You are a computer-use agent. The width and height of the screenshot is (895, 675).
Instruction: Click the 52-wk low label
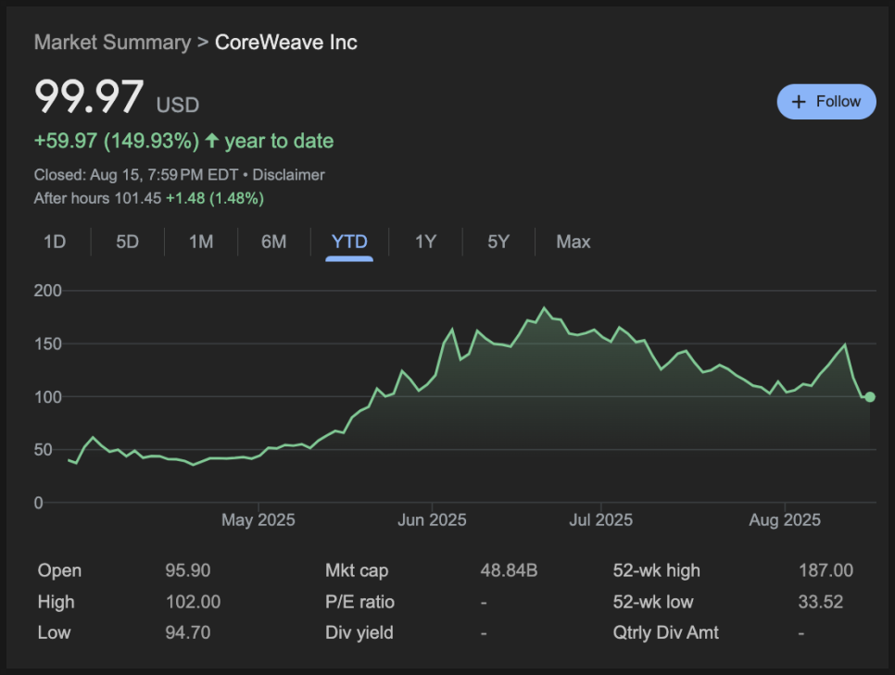click(653, 602)
